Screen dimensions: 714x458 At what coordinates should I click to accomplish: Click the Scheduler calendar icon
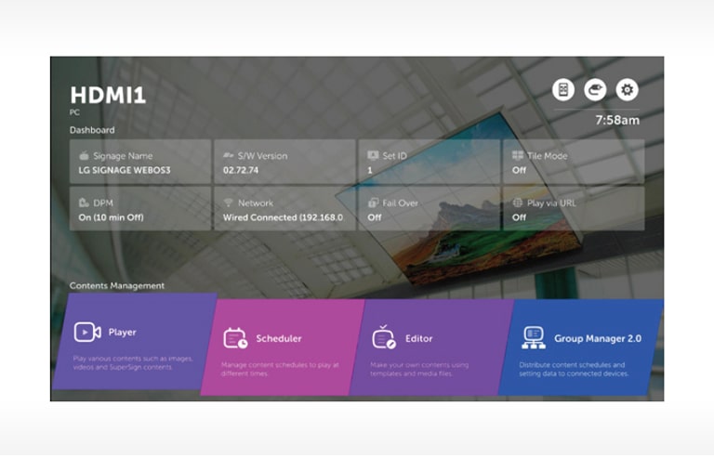(234, 338)
